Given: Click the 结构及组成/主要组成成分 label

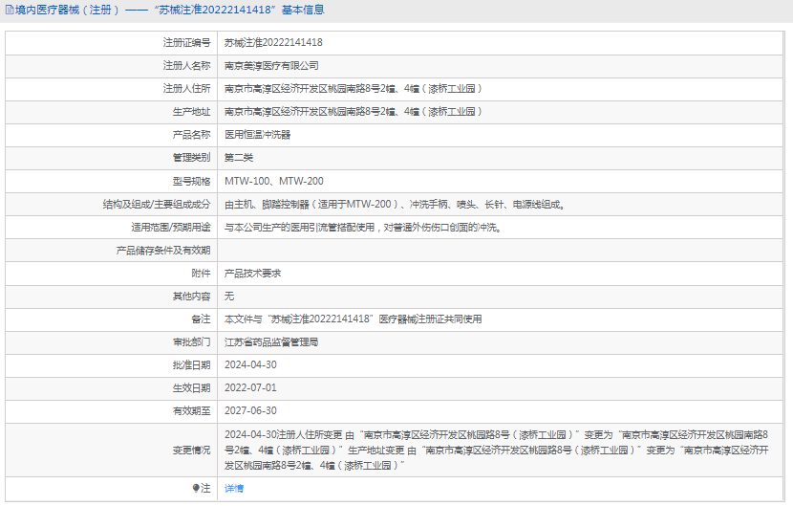Looking at the screenshot, I should (157, 205).
